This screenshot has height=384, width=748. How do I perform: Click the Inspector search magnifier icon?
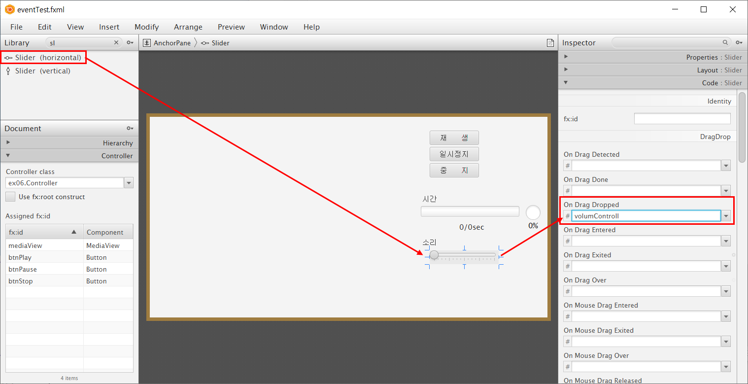click(x=725, y=43)
